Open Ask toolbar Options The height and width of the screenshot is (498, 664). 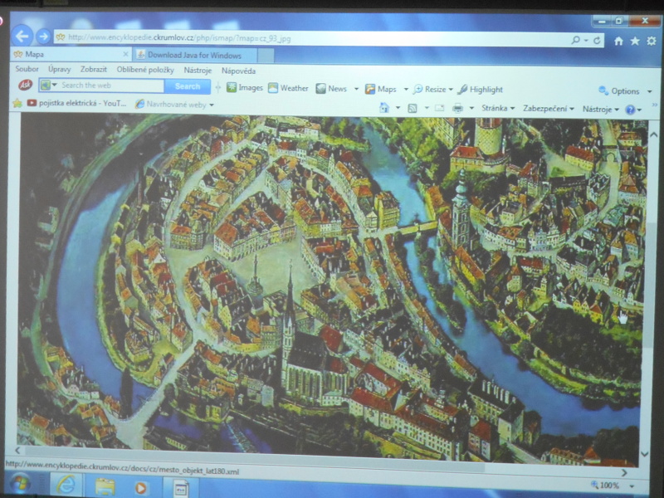619,91
